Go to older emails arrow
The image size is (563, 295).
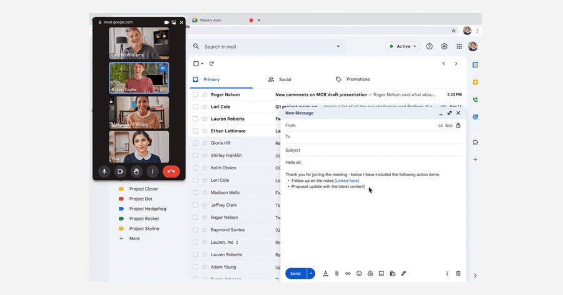coord(456,64)
